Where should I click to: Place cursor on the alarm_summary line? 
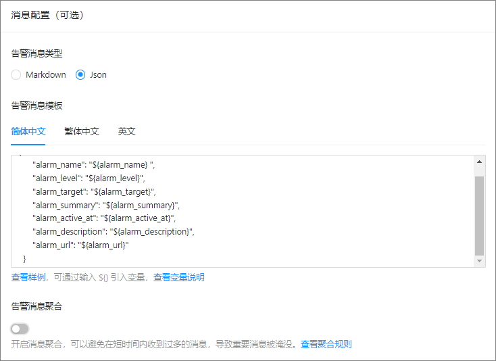(x=106, y=205)
